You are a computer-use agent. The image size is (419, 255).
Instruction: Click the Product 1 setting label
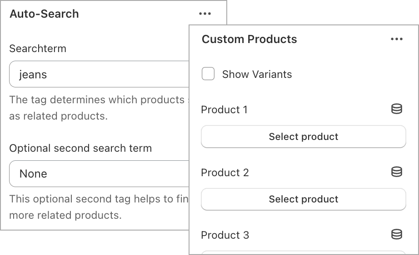click(224, 110)
